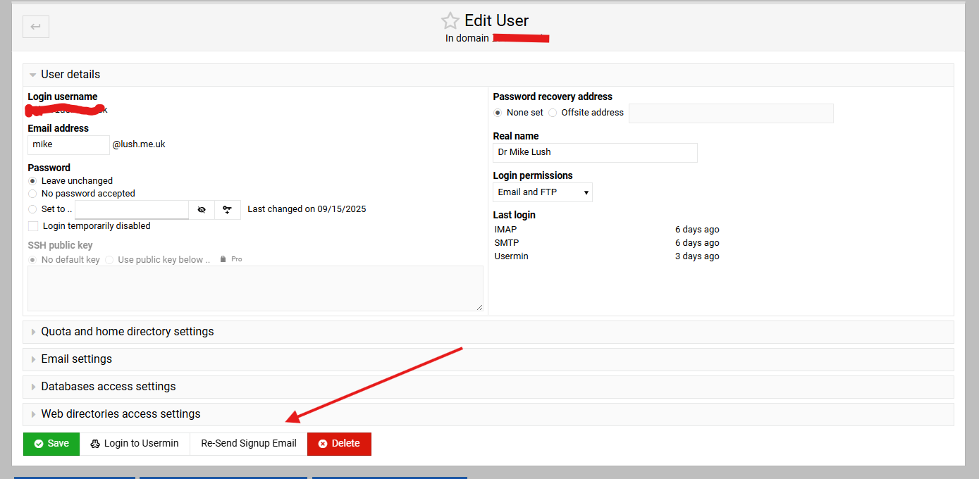Click the Login to Usermin button

[135, 444]
